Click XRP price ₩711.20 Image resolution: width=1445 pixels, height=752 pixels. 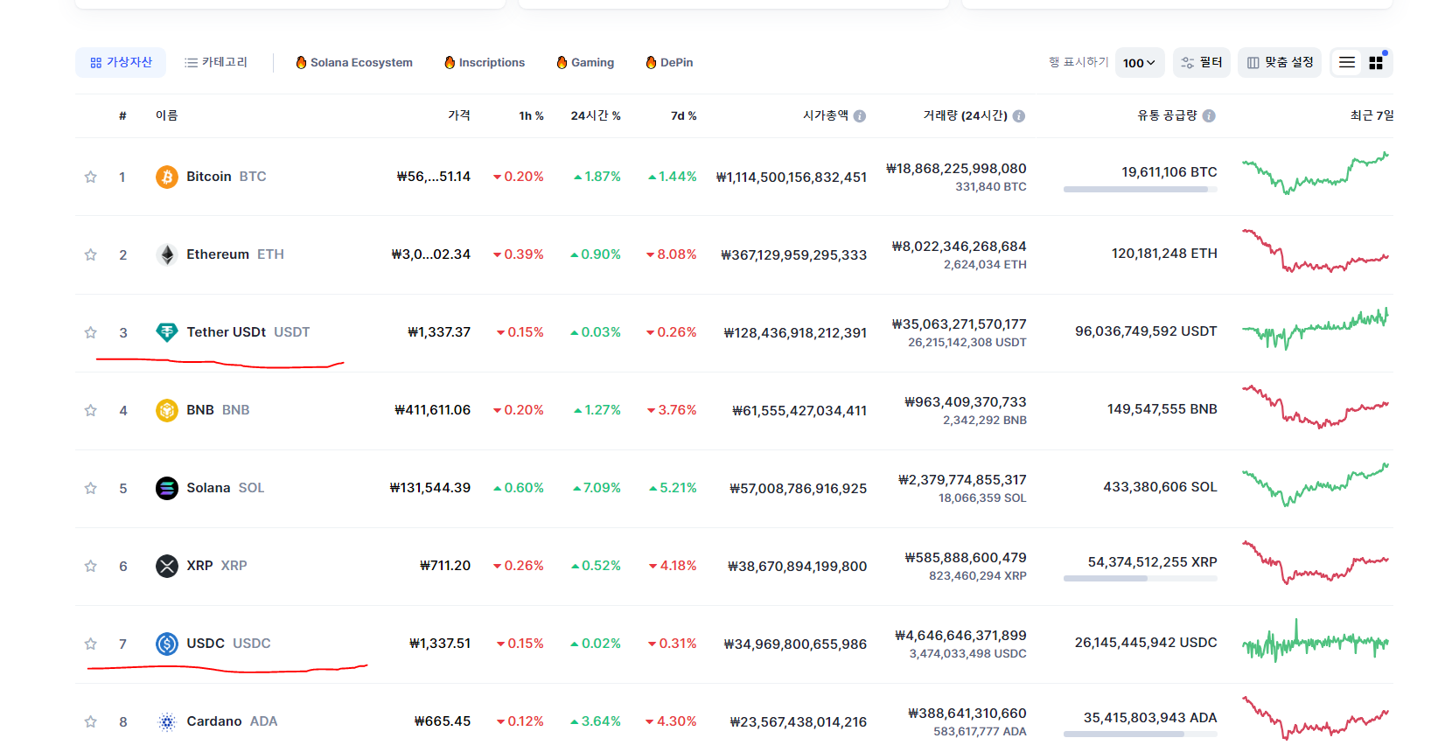tap(445, 566)
